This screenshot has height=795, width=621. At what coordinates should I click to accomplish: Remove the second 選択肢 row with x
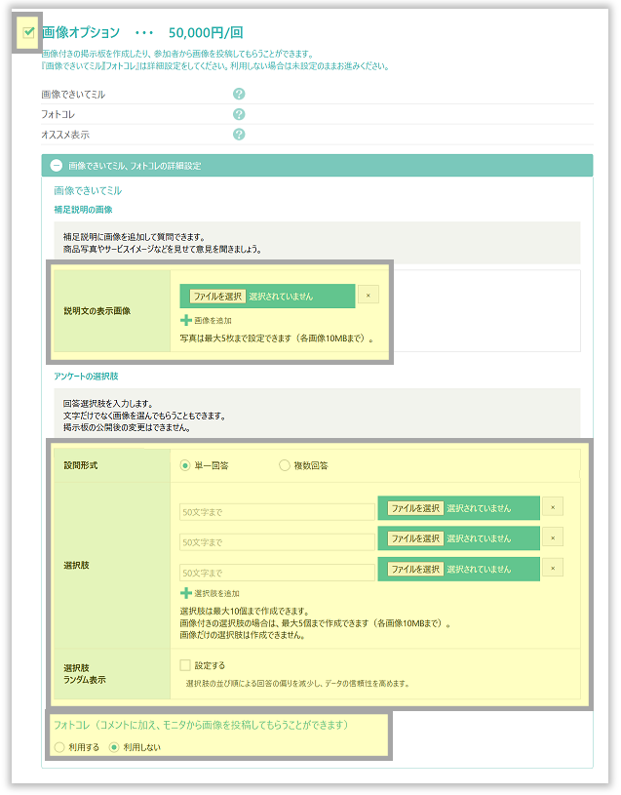552,537
